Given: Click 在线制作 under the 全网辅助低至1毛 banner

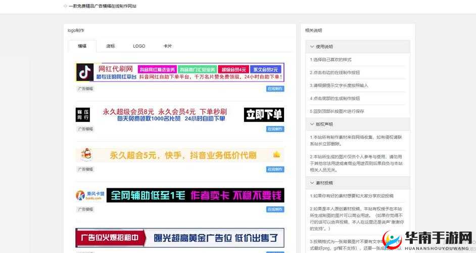Looking at the screenshot, I should tap(275, 209).
